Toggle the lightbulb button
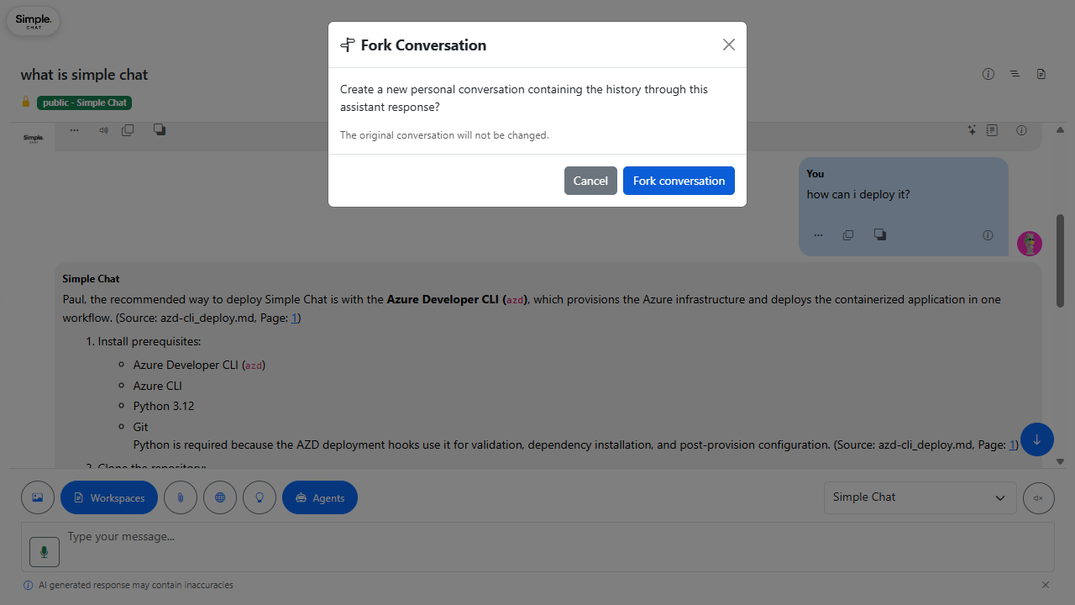This screenshot has width=1075, height=605. point(260,497)
